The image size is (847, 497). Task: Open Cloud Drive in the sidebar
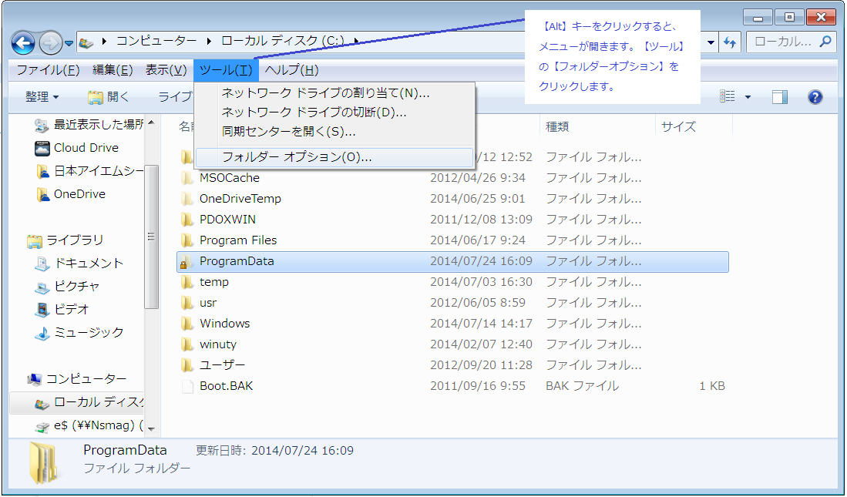click(x=86, y=148)
